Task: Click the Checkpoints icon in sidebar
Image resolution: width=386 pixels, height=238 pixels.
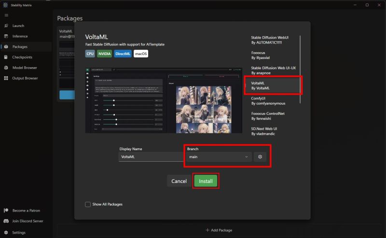Action: 6,57
